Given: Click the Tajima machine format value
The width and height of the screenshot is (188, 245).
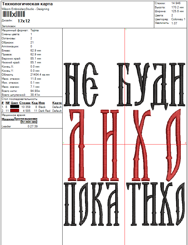Looking at the screenshot, I should tap(34, 30).
